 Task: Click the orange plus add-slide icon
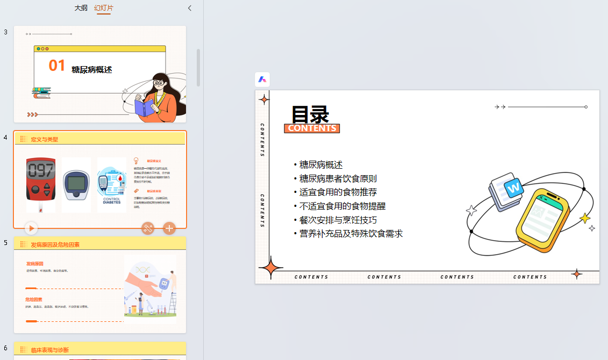169,228
